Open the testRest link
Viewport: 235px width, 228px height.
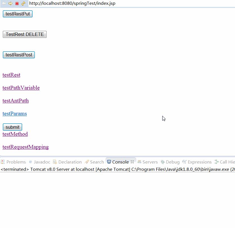pyautogui.click(x=12, y=75)
